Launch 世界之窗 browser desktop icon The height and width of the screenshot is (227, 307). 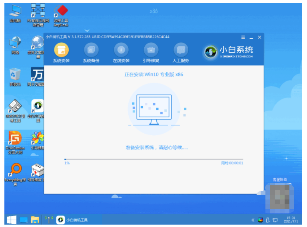(x=37, y=47)
